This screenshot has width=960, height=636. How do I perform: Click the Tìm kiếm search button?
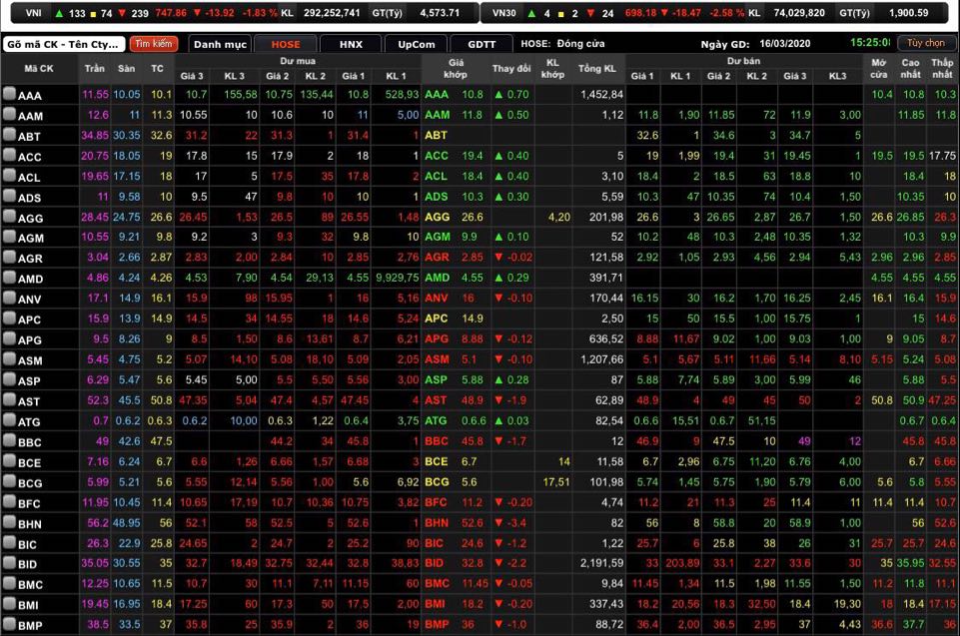pos(154,44)
